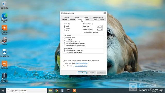Switch to the Security tab
This screenshot has height=93, width=165.
(x=77, y=17)
